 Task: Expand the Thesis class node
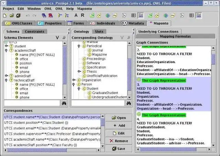(x=79, y=71)
